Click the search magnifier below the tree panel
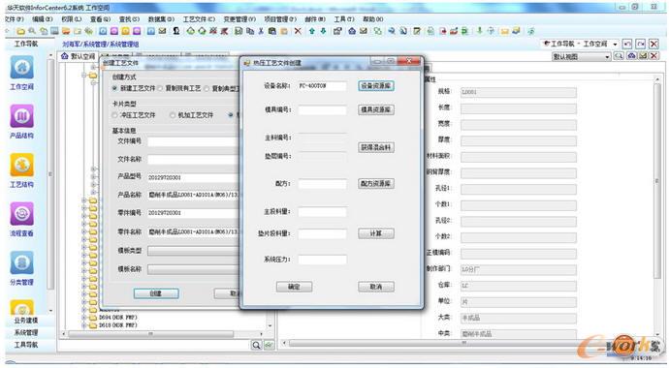 [x=256, y=345]
